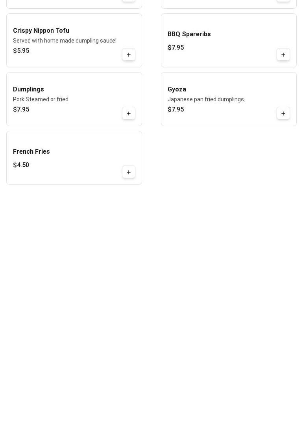The height and width of the screenshot is (428, 303).
Task: Click the cut-off plus button above BBQ Spareribs
Action: 283,0
